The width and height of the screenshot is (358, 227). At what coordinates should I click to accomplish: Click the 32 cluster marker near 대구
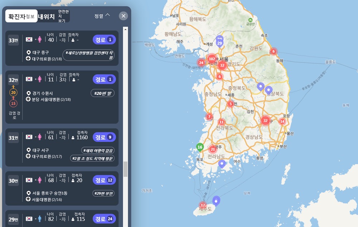click(265, 120)
